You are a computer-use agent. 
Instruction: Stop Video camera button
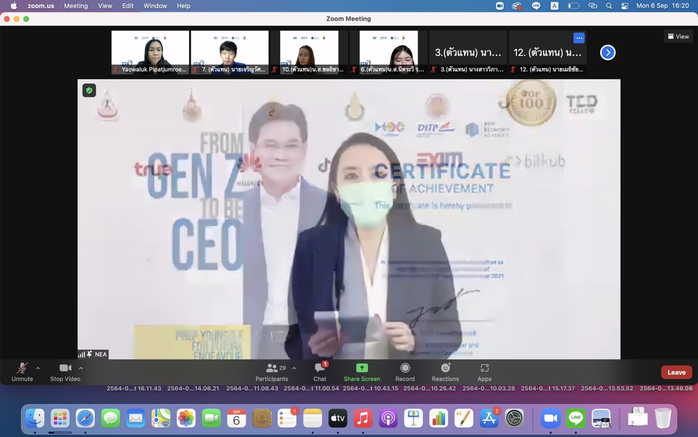point(65,372)
